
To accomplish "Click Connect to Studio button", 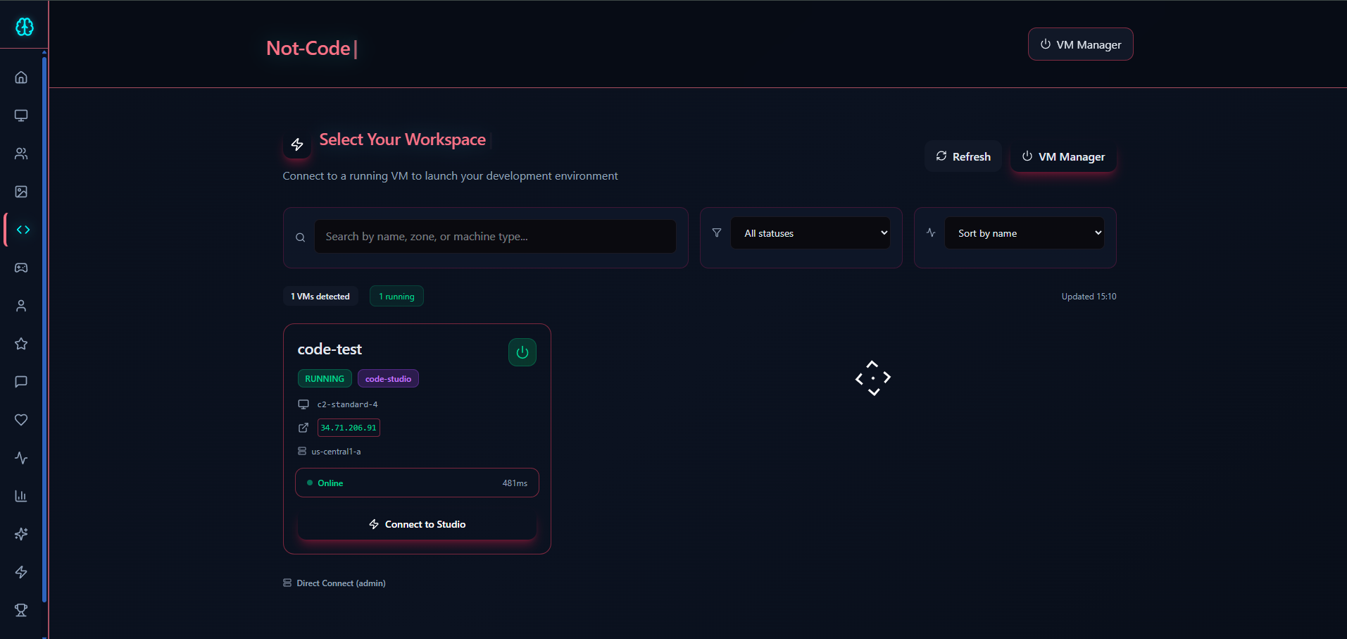I will [x=417, y=524].
